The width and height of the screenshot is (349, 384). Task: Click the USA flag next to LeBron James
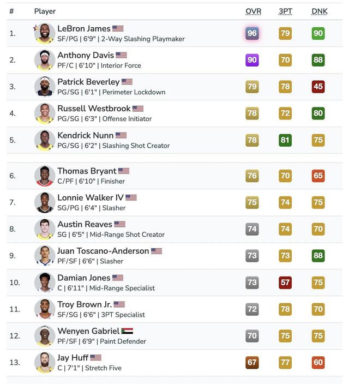118,28
